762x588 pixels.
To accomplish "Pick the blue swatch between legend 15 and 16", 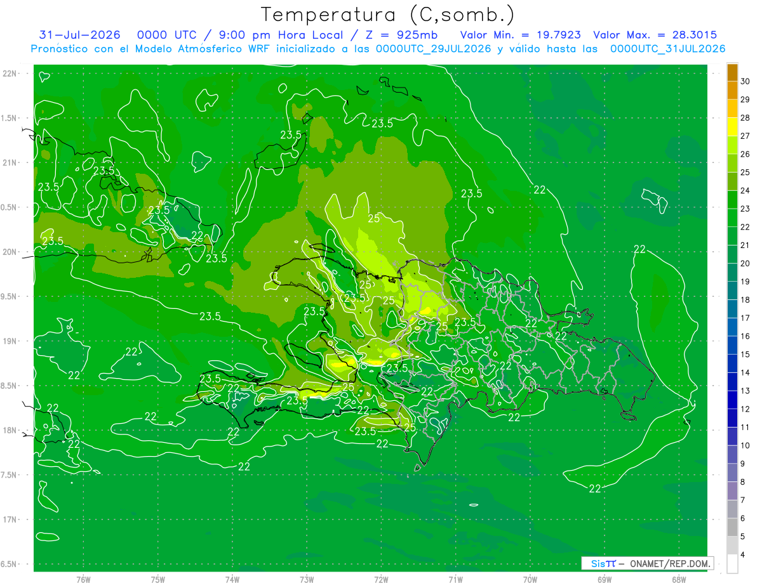I will point(732,346).
